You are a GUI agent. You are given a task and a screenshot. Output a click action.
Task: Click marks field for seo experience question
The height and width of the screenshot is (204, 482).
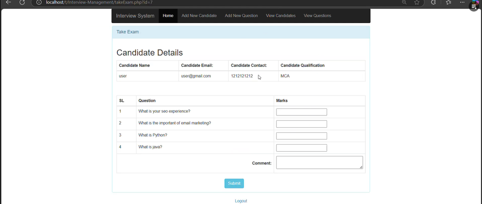pyautogui.click(x=302, y=112)
